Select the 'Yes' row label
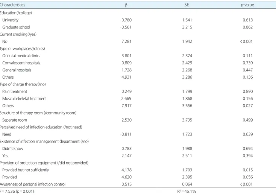The width and height of the screenshot is (276, 195). click(5, 156)
